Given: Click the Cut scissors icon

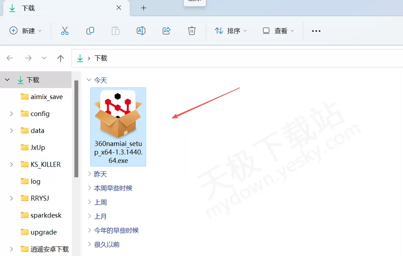Looking at the screenshot, I should point(65,31).
